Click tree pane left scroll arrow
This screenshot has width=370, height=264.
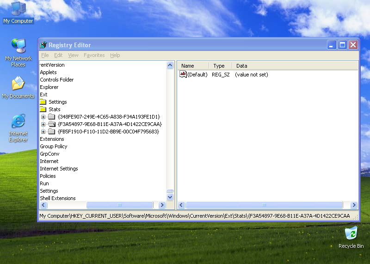pos(43,205)
